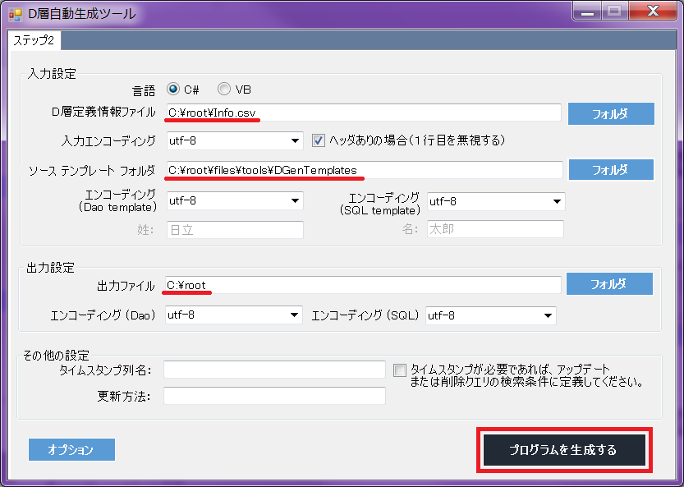
Task: Focus the タイムスタンプ列名 text field
Action: pos(274,370)
